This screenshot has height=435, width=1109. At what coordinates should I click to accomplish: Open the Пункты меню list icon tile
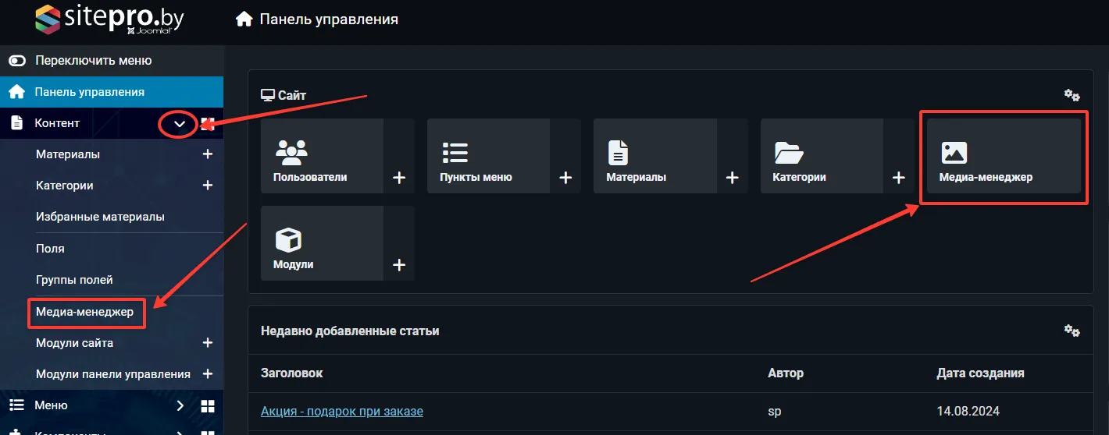487,156
